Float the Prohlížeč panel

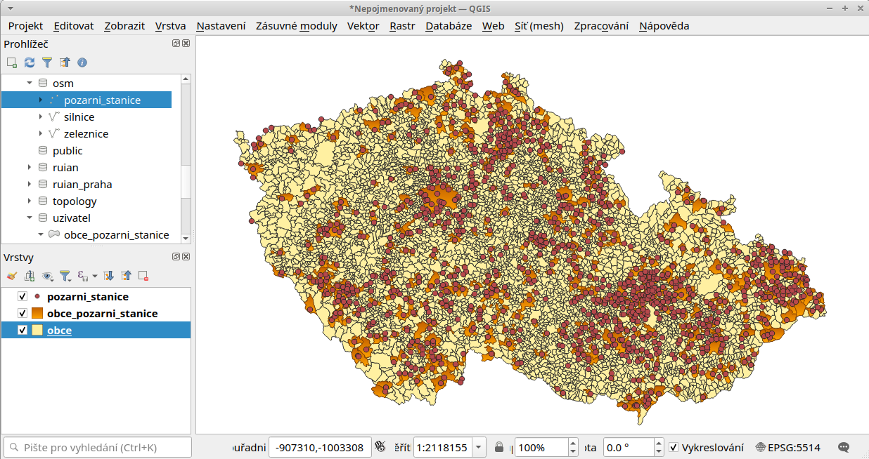click(176, 44)
